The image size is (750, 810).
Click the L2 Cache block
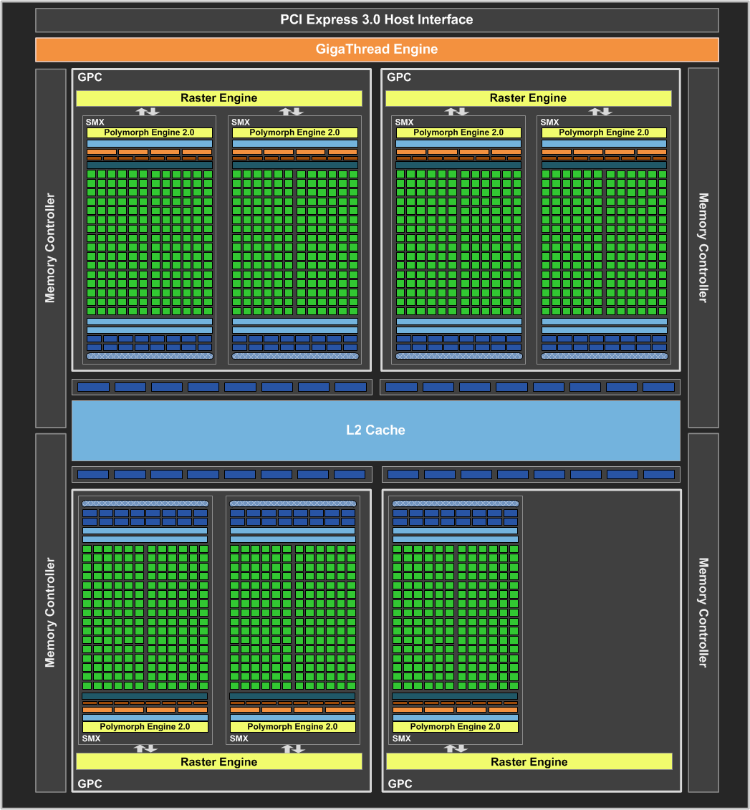(376, 430)
